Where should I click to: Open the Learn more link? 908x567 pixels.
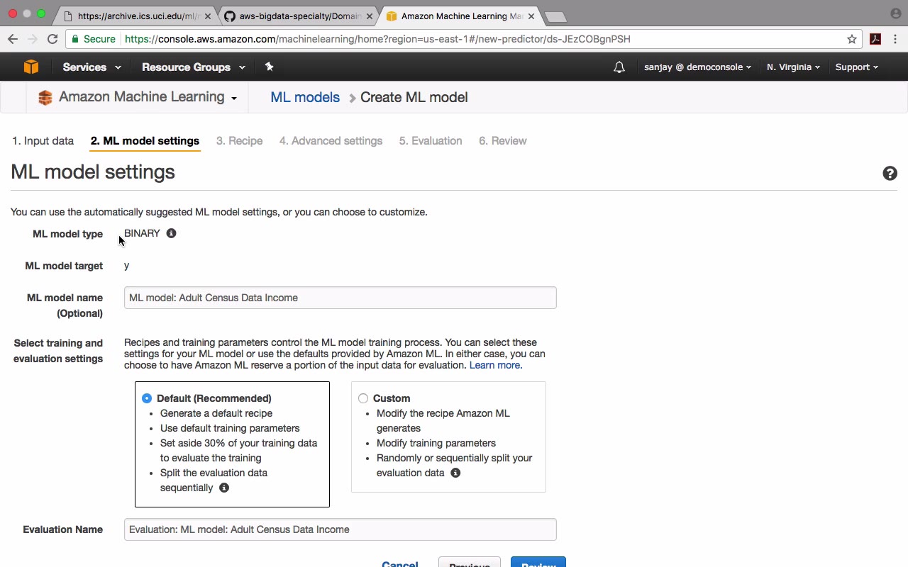pyautogui.click(x=495, y=365)
